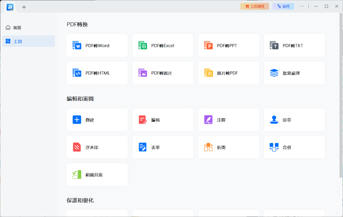Click the grid icon beside 工具

point(8,41)
